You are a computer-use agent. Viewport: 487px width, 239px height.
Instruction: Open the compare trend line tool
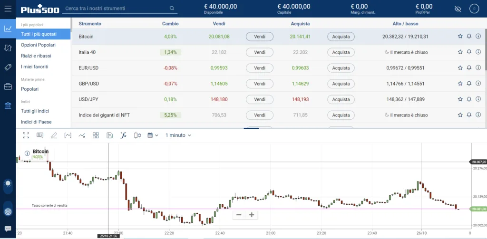pos(82,135)
